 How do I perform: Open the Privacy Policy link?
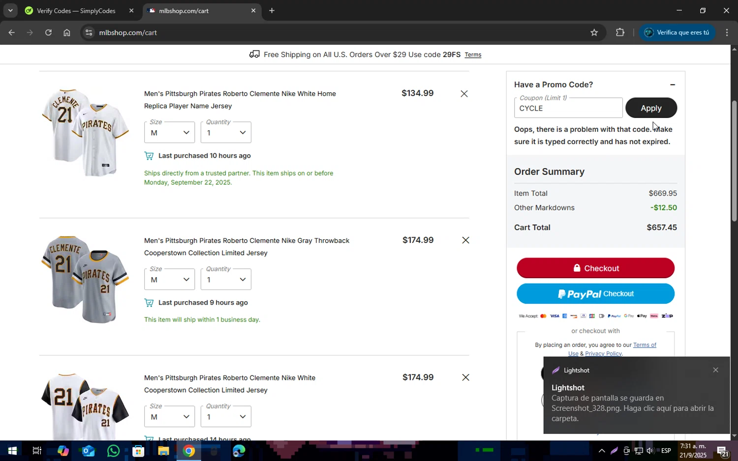click(x=603, y=353)
